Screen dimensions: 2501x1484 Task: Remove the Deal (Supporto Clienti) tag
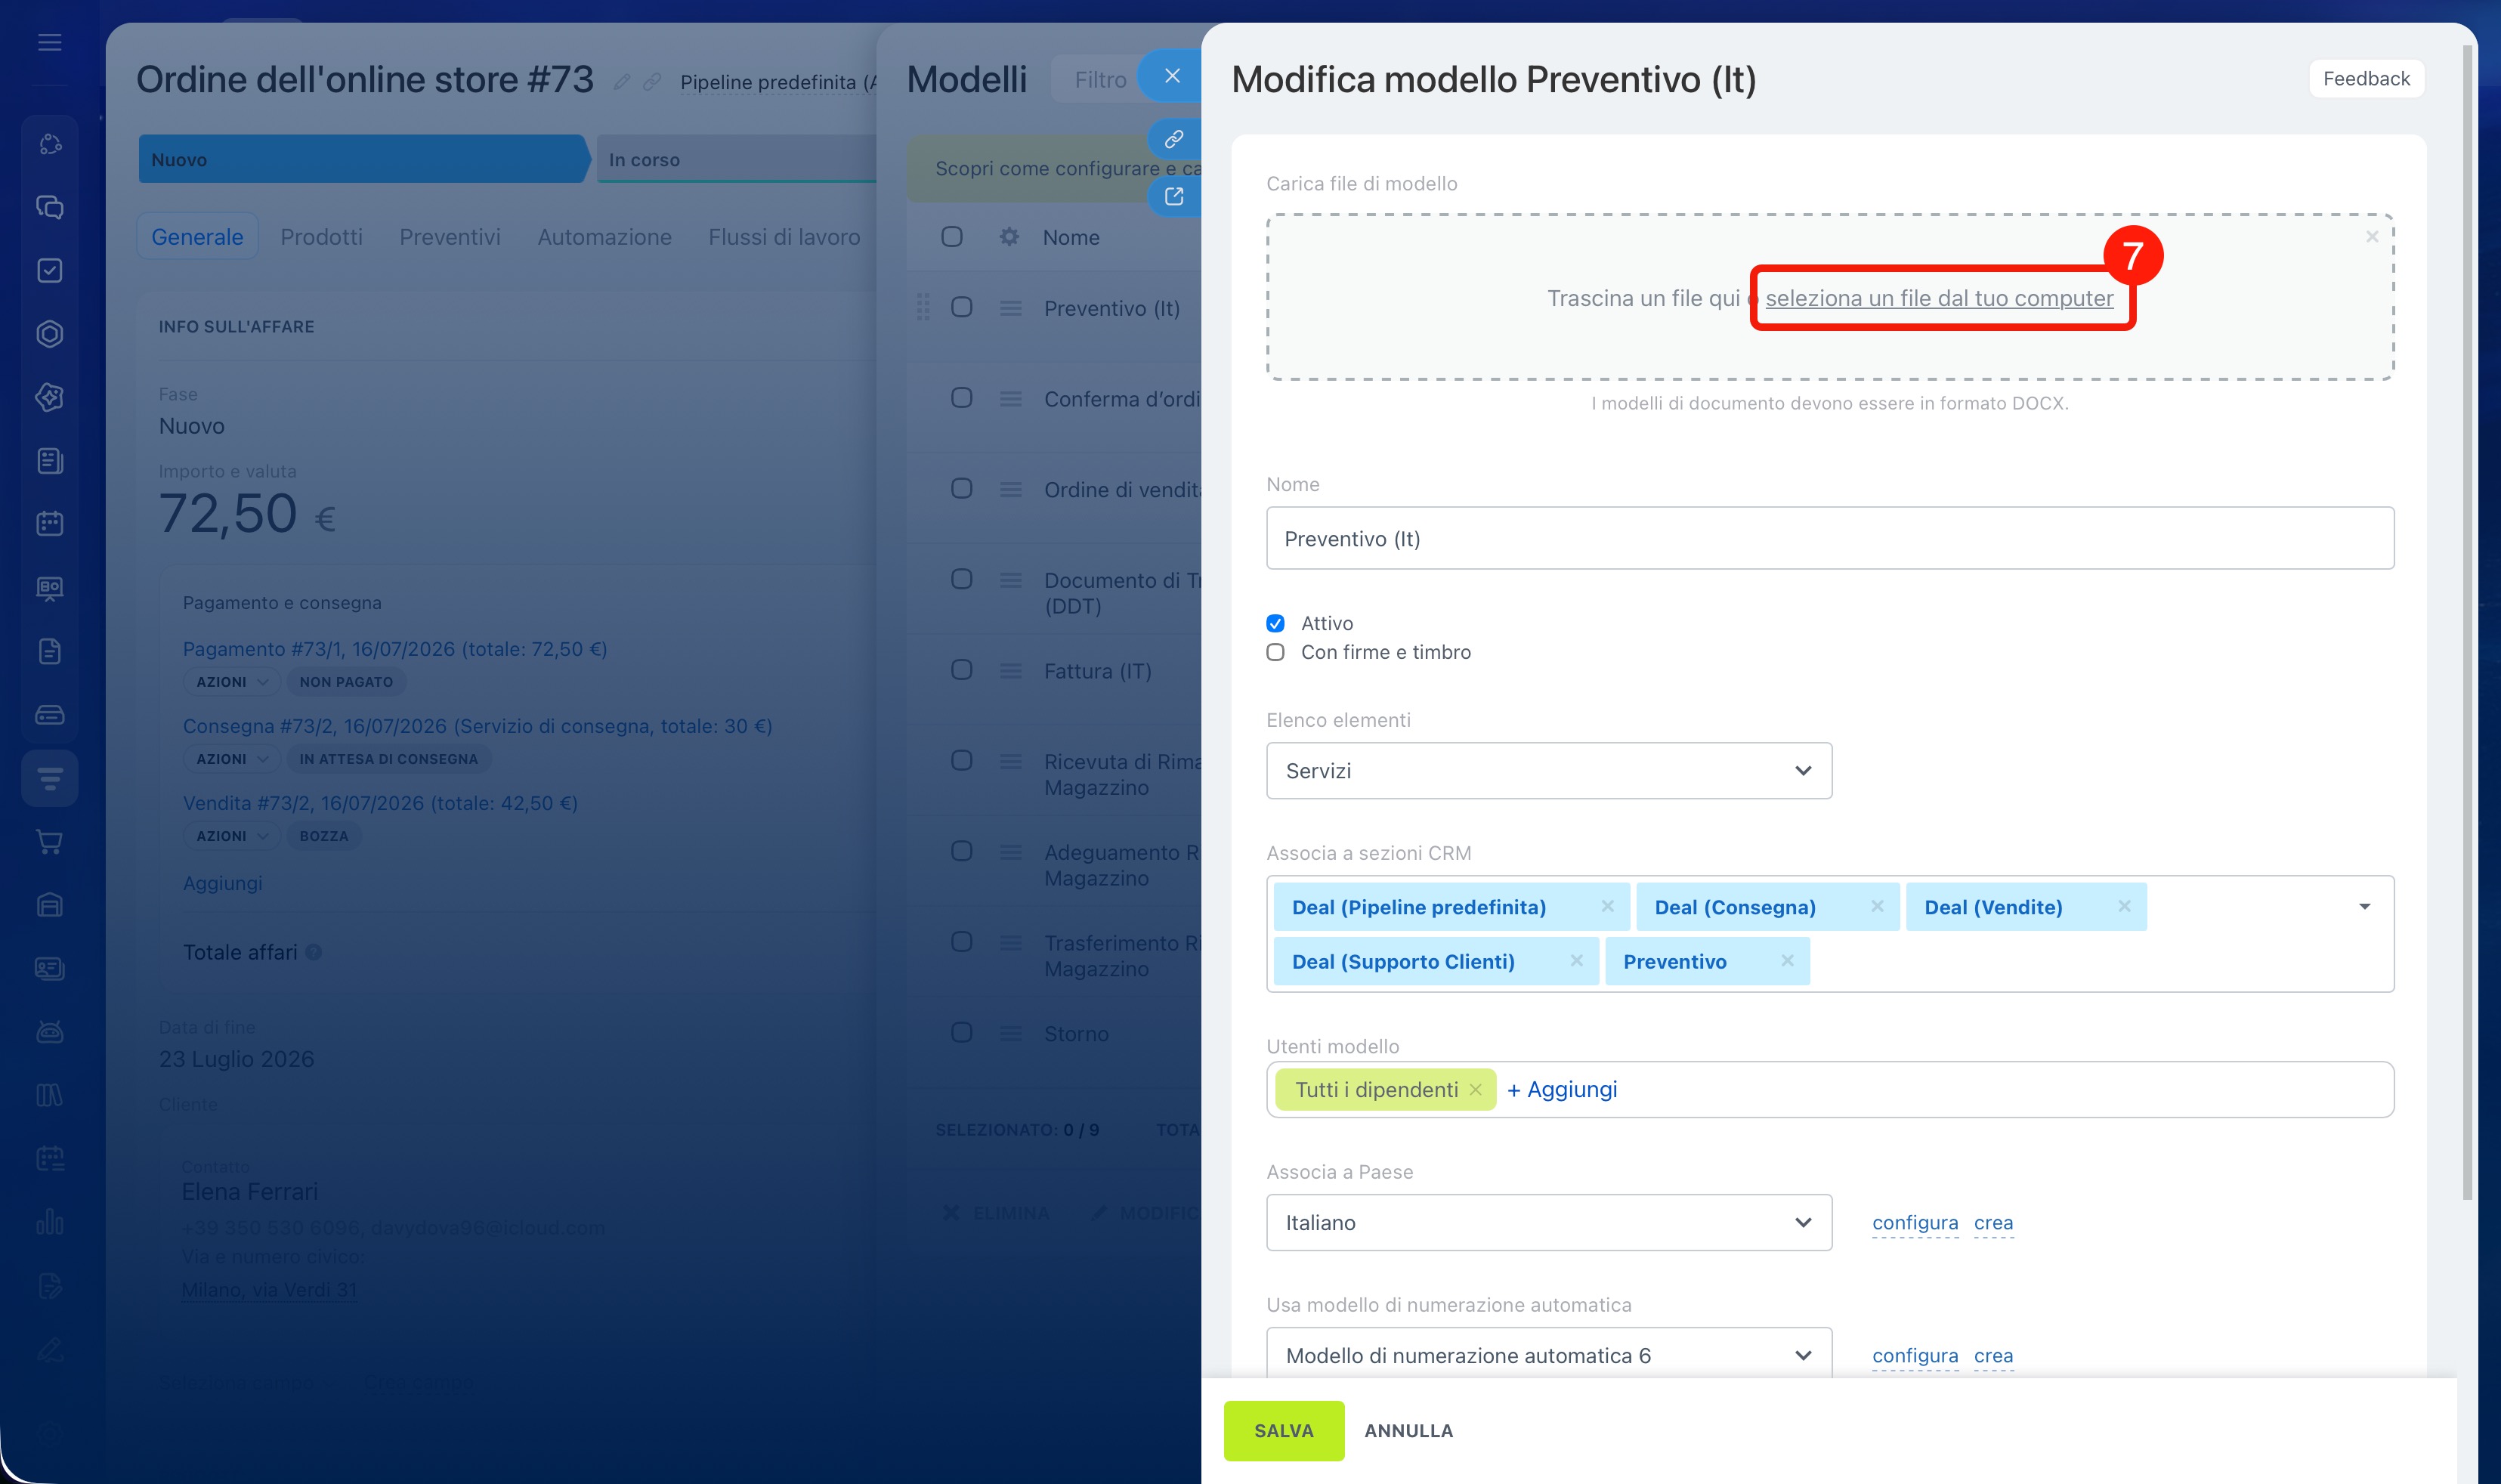pyautogui.click(x=1576, y=960)
